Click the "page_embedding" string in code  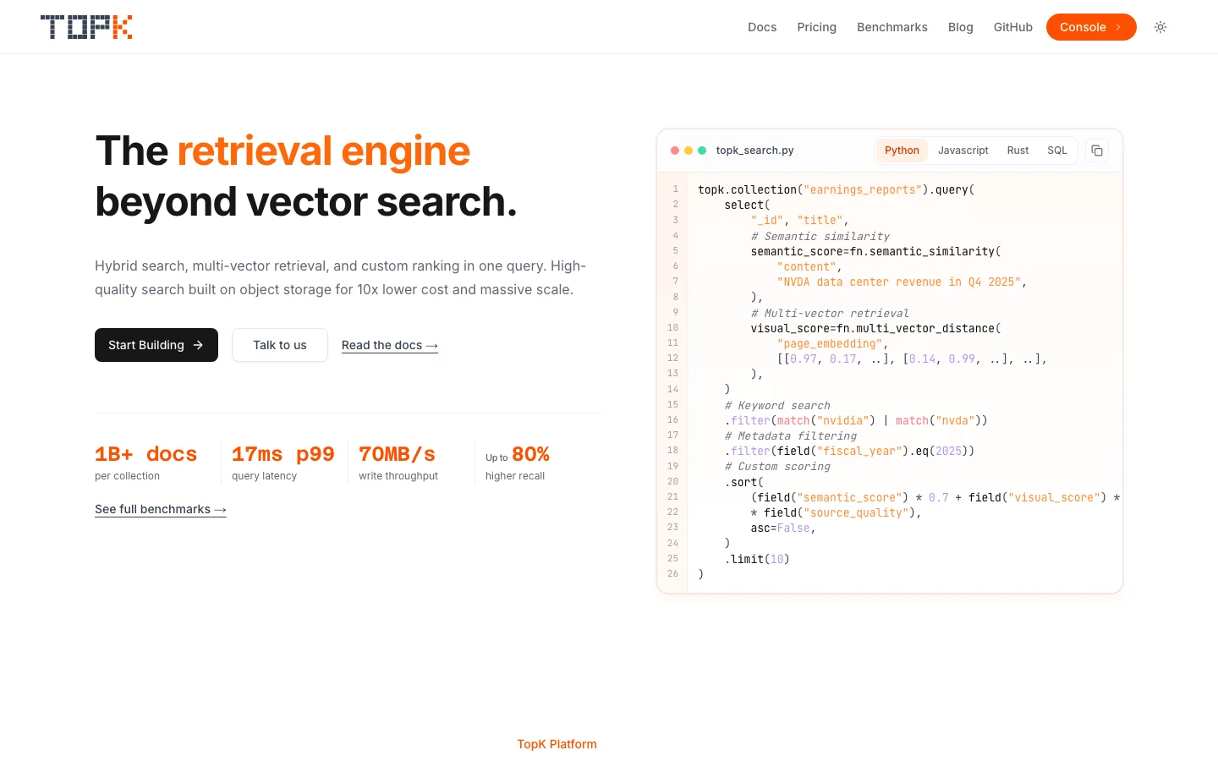tap(830, 343)
